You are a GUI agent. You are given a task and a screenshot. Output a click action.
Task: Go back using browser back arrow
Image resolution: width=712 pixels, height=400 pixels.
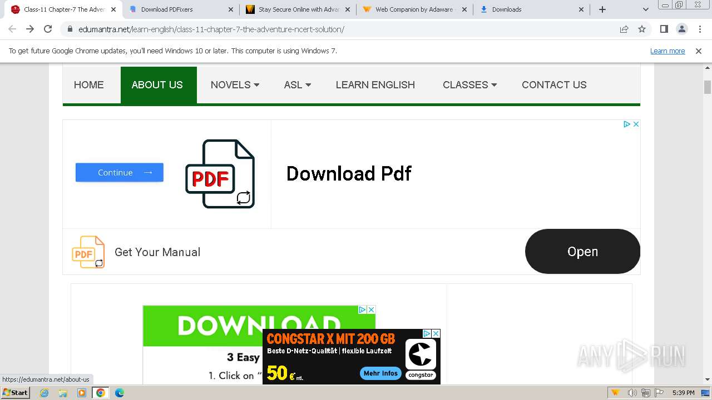12,29
